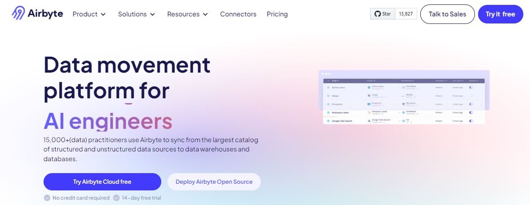Click 6 hours in Hubspots Leads row
530x205 pixels.
439,112
